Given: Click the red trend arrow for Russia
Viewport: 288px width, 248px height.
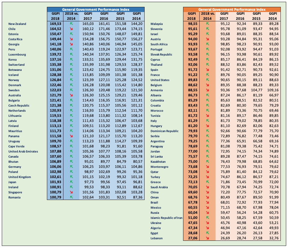Looking at the screenshot, I should 207,213.
